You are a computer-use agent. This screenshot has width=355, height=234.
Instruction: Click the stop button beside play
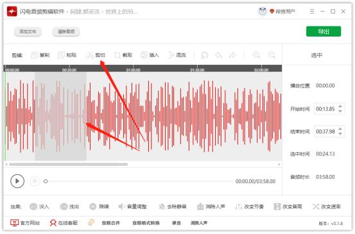(x=35, y=181)
